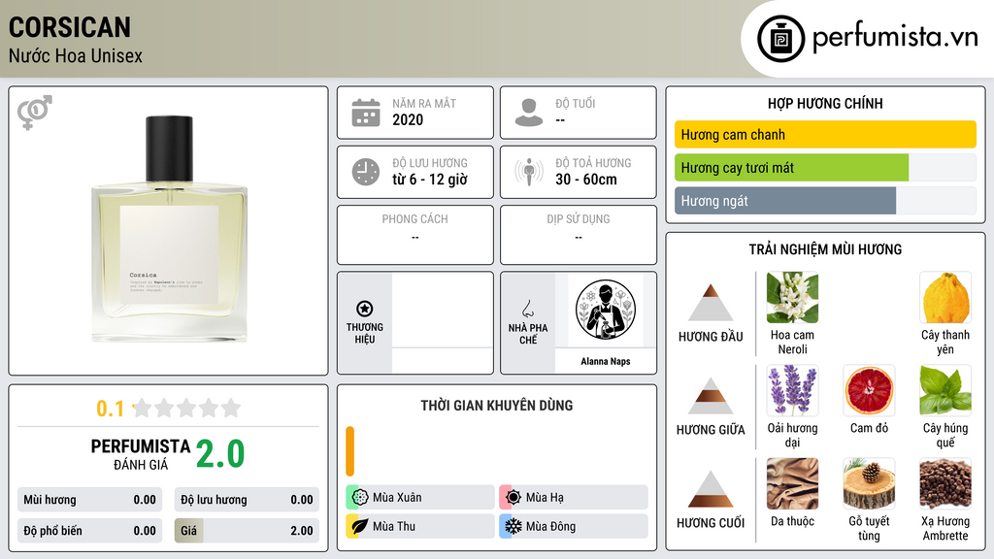Click the Corsican perfume bottle photo
The image size is (994, 559).
169,229
